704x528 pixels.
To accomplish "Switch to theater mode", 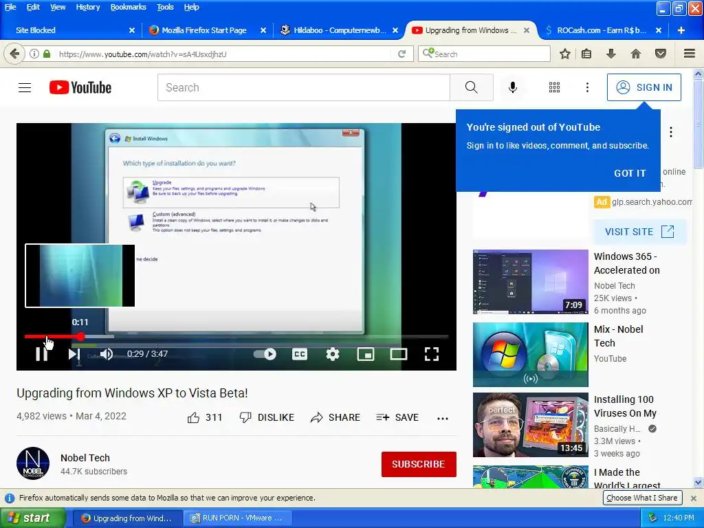I will pyautogui.click(x=398, y=354).
